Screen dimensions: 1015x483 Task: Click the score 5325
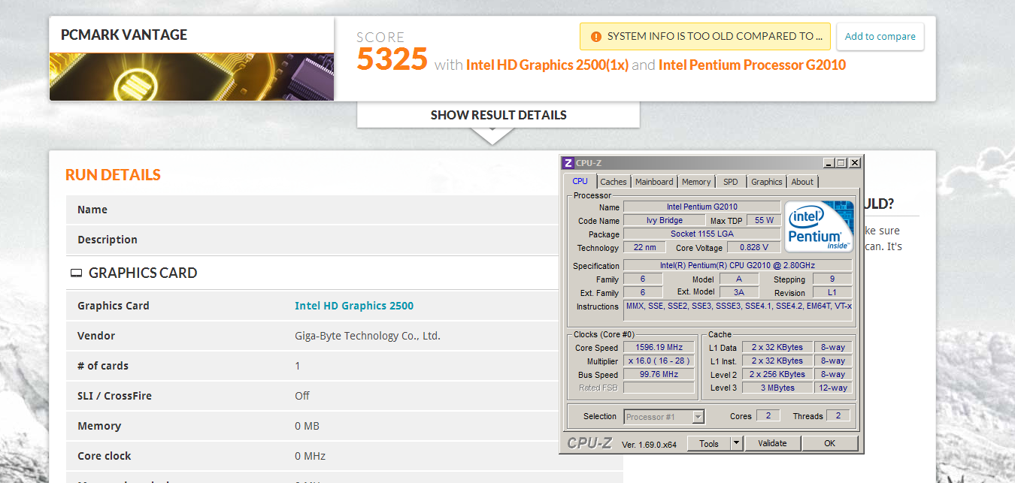coord(392,59)
